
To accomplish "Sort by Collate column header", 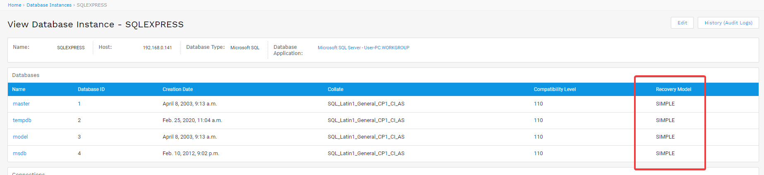I will click(335, 89).
